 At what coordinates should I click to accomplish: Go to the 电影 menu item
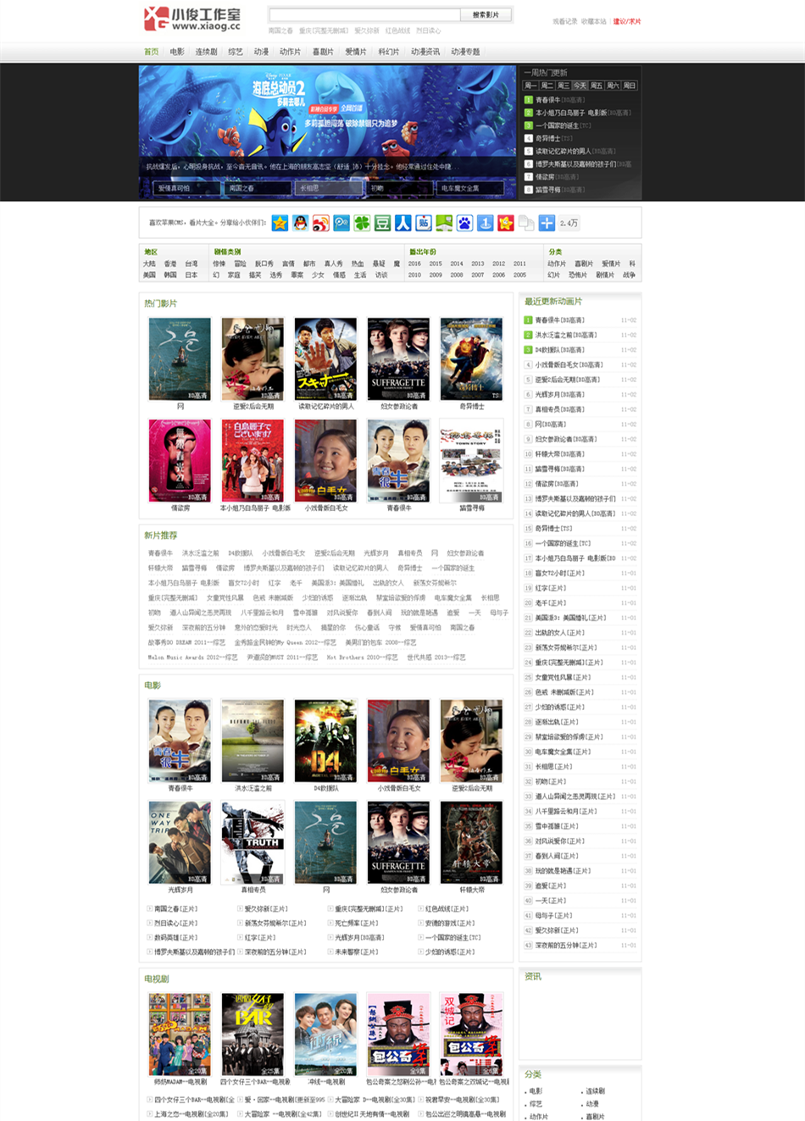tap(177, 52)
